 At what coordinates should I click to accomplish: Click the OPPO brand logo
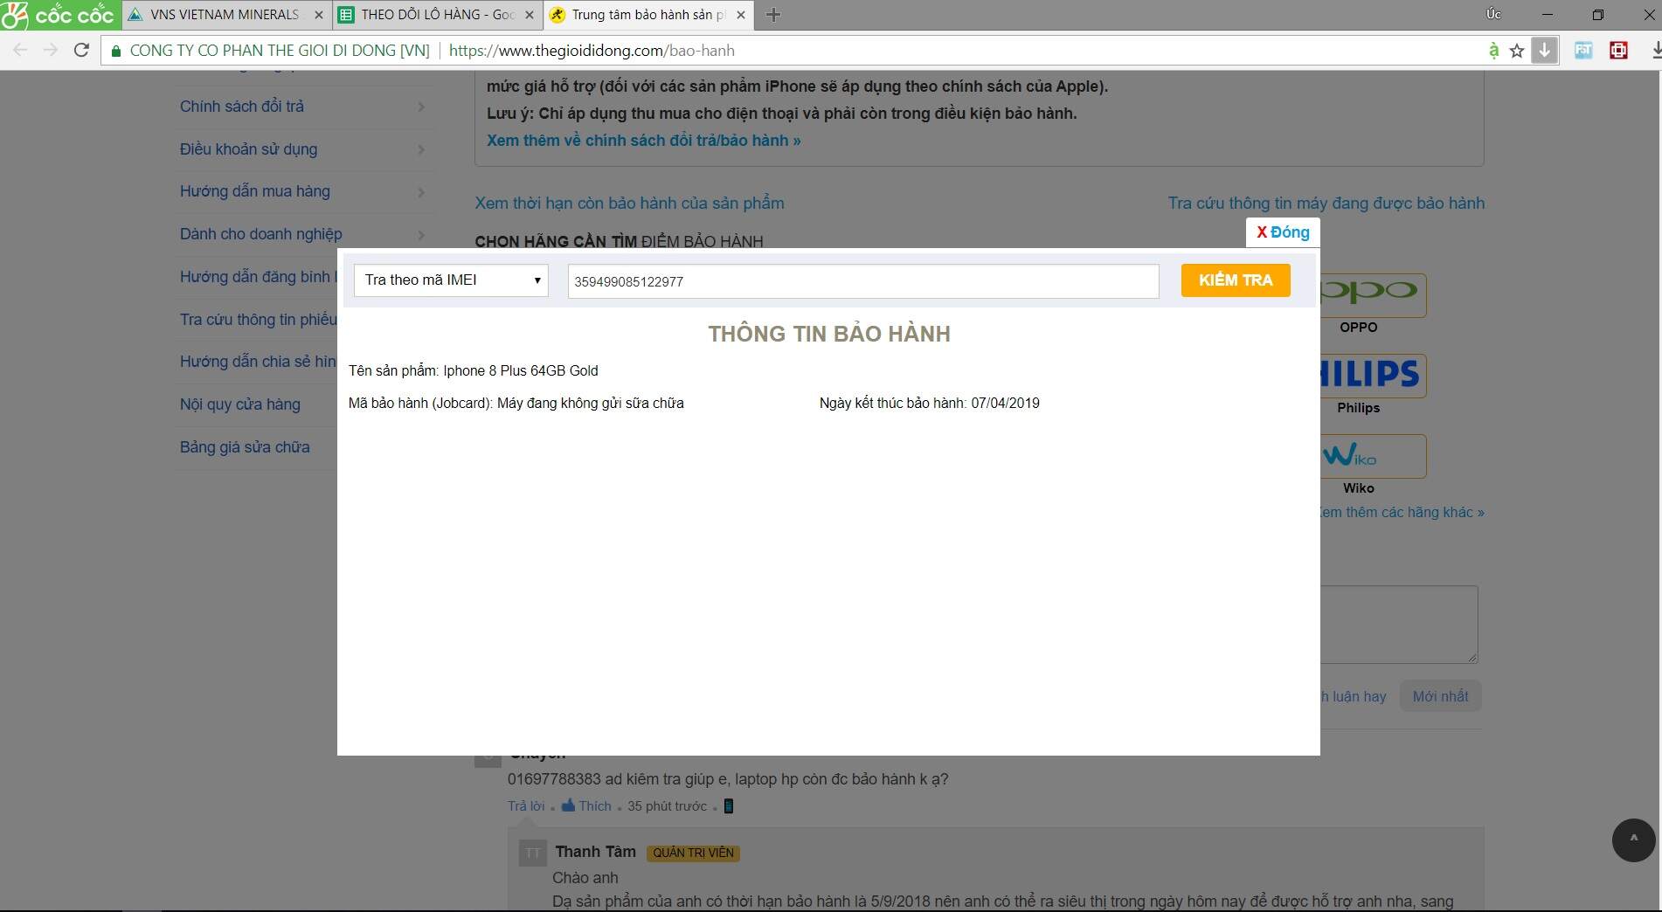(1372, 294)
